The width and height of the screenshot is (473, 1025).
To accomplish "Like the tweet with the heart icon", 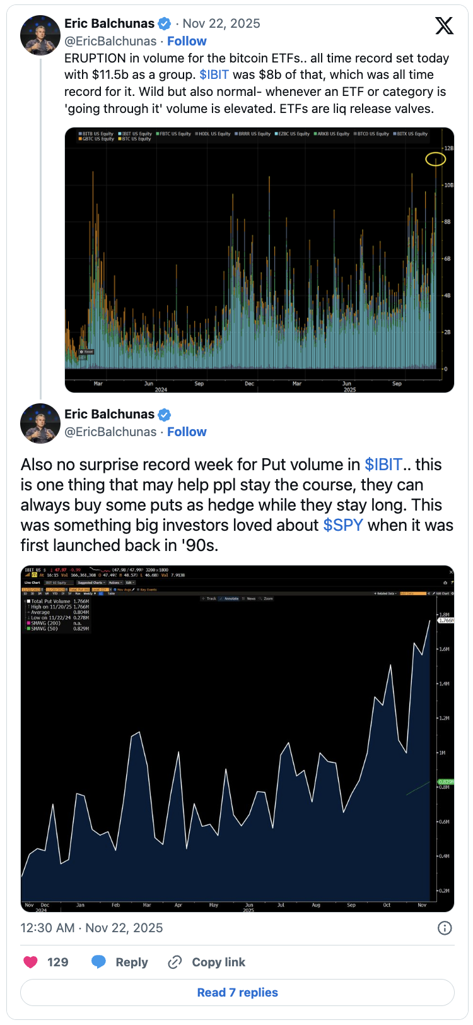I will tap(30, 962).
